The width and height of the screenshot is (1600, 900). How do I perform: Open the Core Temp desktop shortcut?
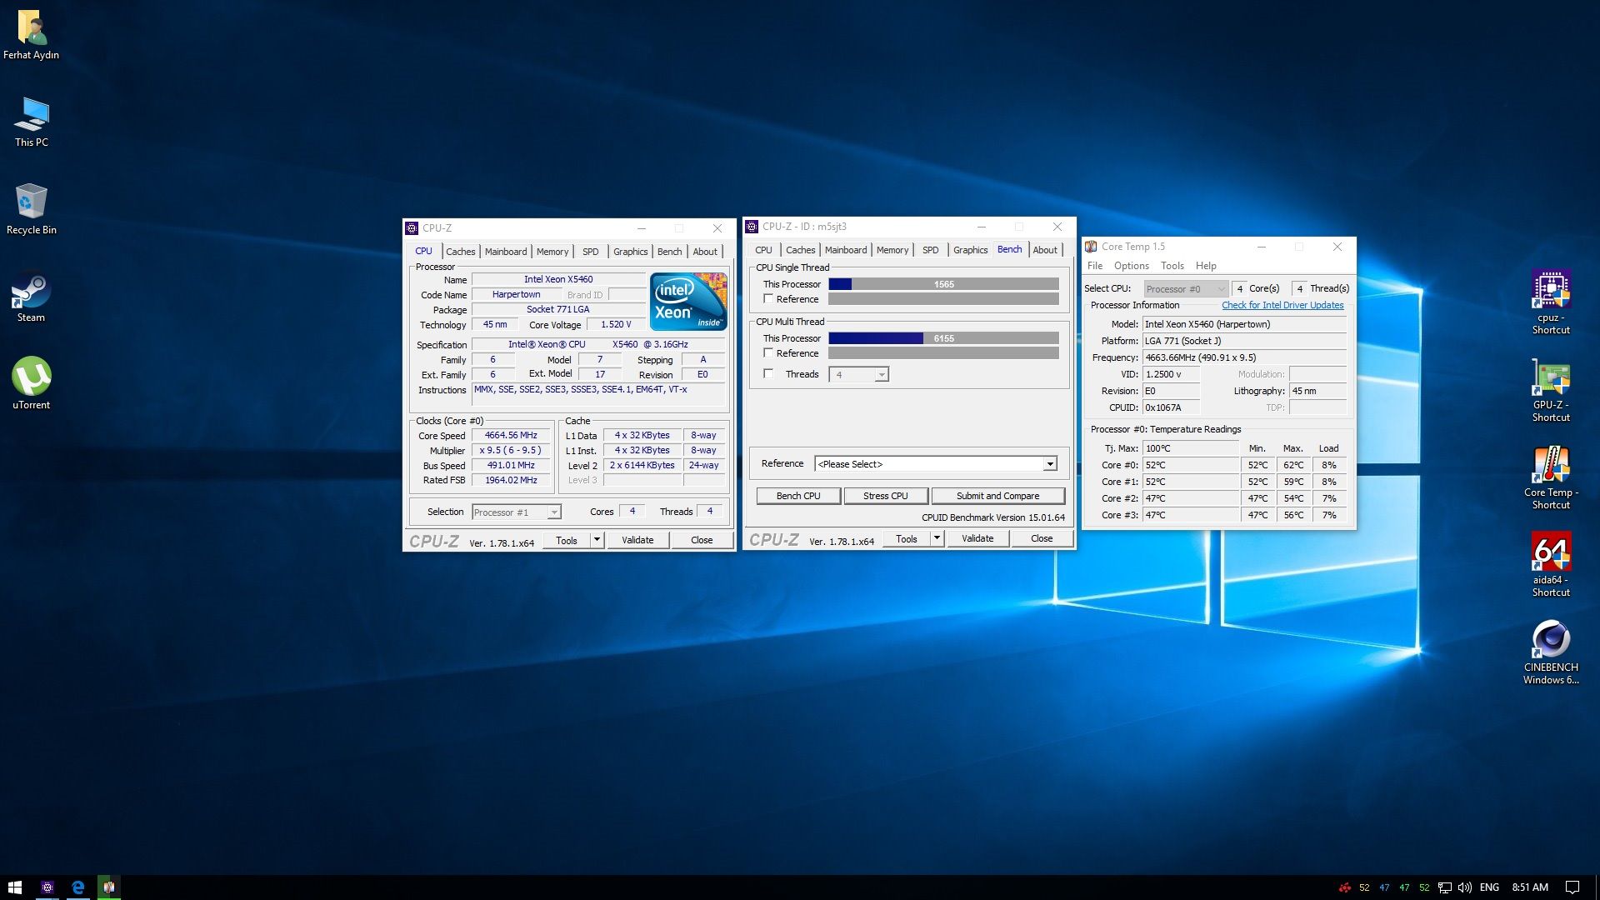[x=1550, y=467]
